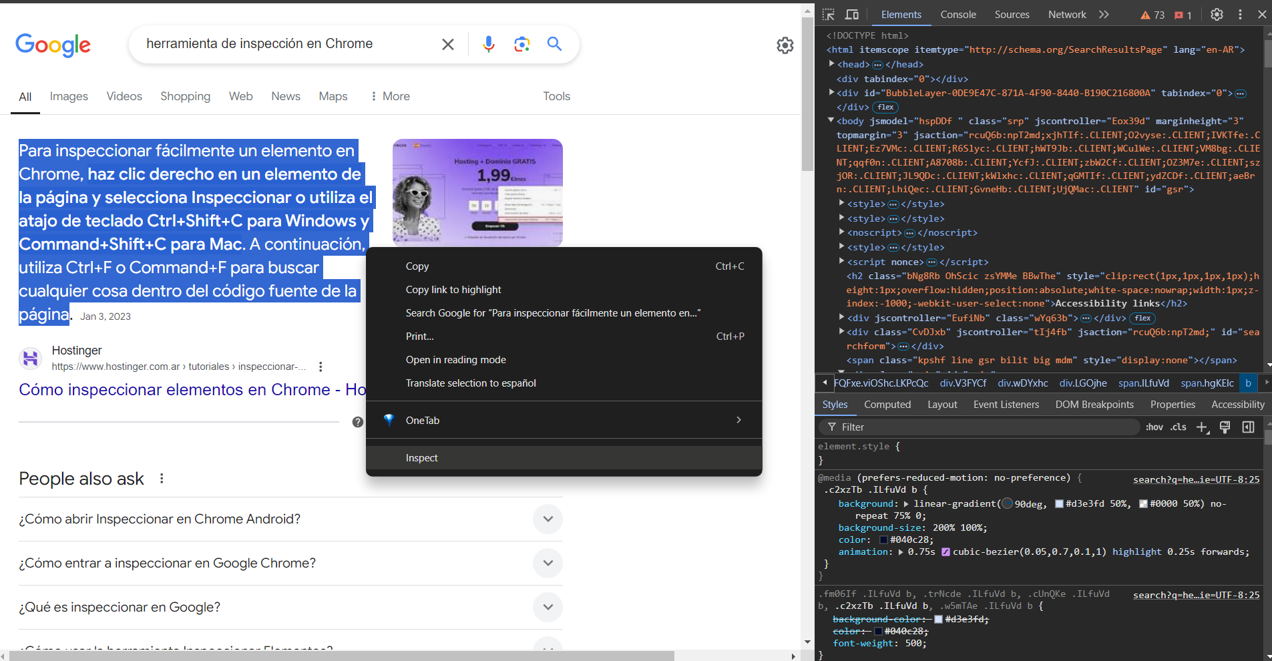Click the Google Lens image search icon
This screenshot has height=661, width=1272.
tap(521, 44)
